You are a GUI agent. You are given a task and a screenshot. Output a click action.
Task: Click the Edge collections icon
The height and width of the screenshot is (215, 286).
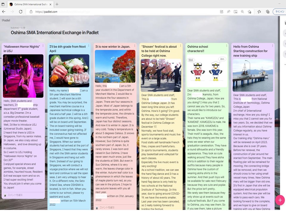coord(268,12)
